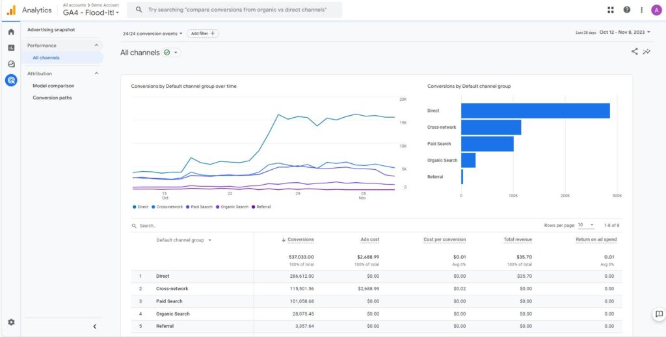Click the search magnifier icon in top bar
The height and width of the screenshot is (337, 666).
pos(139,9)
